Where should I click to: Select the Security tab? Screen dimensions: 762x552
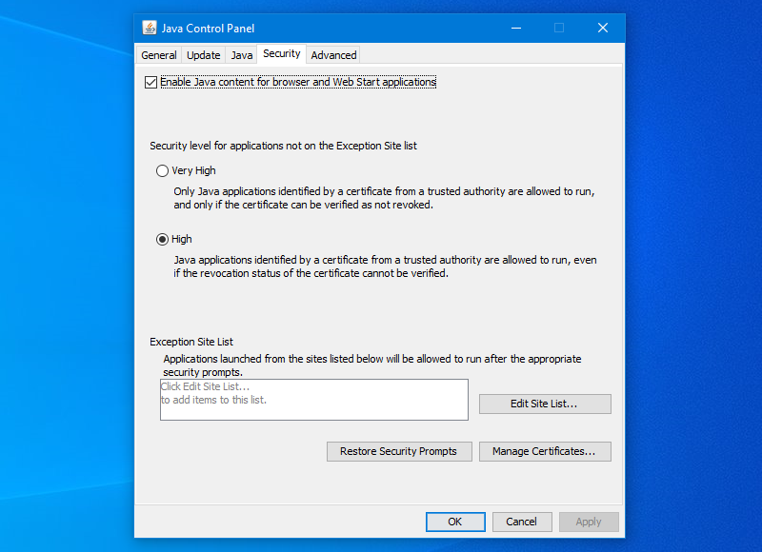click(280, 54)
